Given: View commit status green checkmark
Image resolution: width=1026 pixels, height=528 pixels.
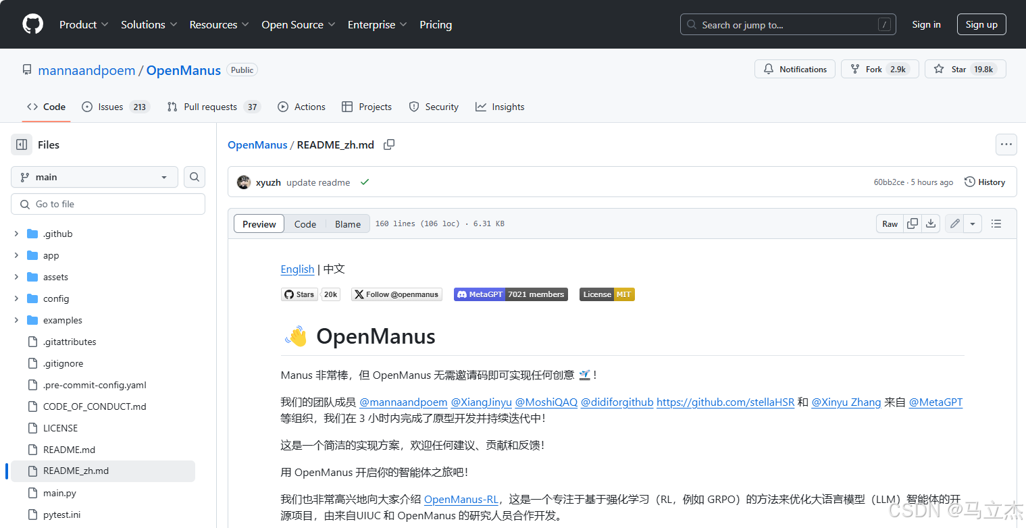Looking at the screenshot, I should 365,182.
